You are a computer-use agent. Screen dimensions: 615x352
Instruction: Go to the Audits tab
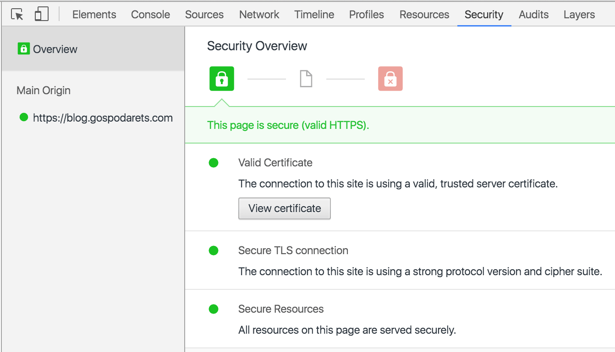point(533,15)
